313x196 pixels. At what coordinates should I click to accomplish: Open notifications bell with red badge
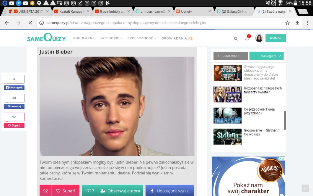click(247, 38)
